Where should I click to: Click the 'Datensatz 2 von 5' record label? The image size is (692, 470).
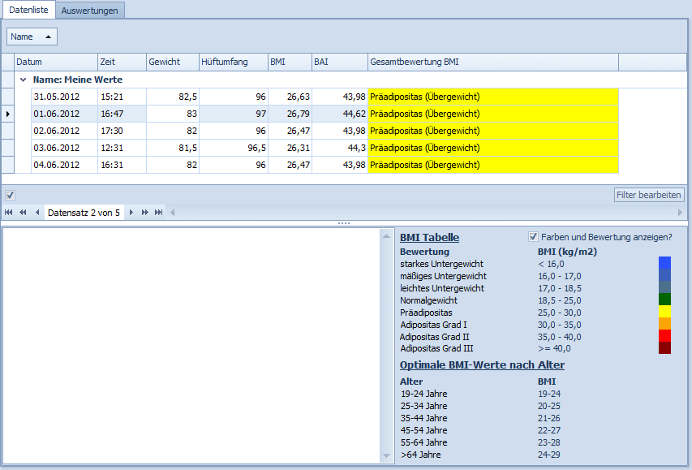pyautogui.click(x=84, y=213)
